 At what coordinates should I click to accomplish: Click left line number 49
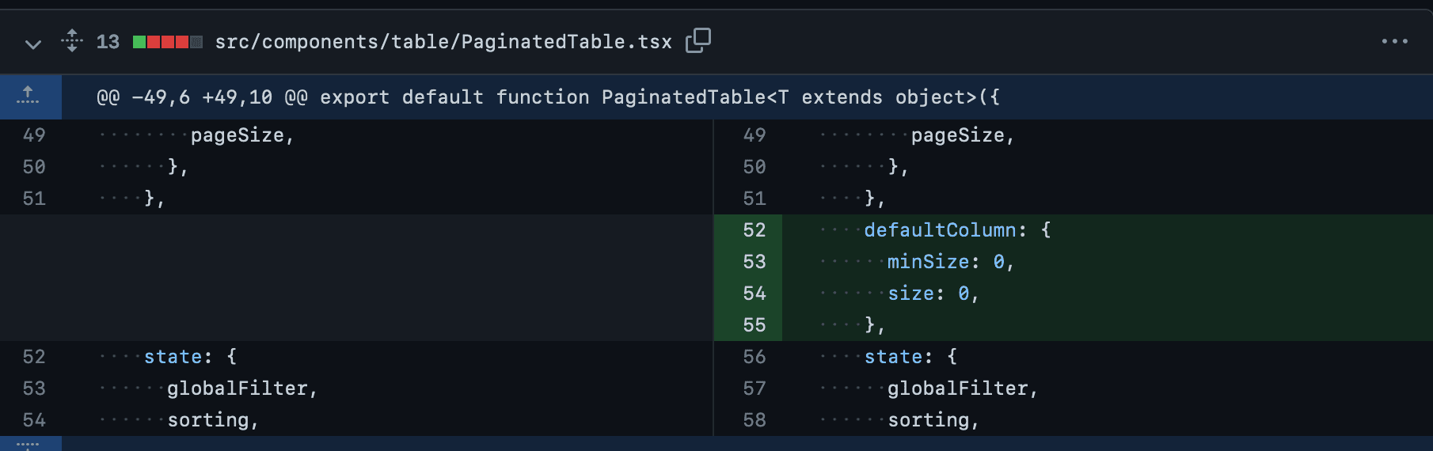coord(34,135)
